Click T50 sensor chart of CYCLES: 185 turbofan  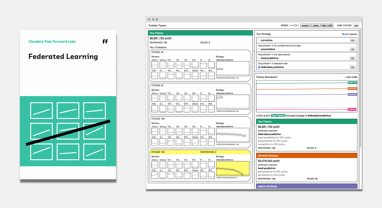point(187,132)
